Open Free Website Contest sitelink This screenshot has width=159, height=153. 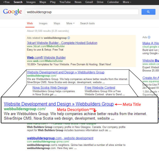pyautogui.click(x=100, y=88)
